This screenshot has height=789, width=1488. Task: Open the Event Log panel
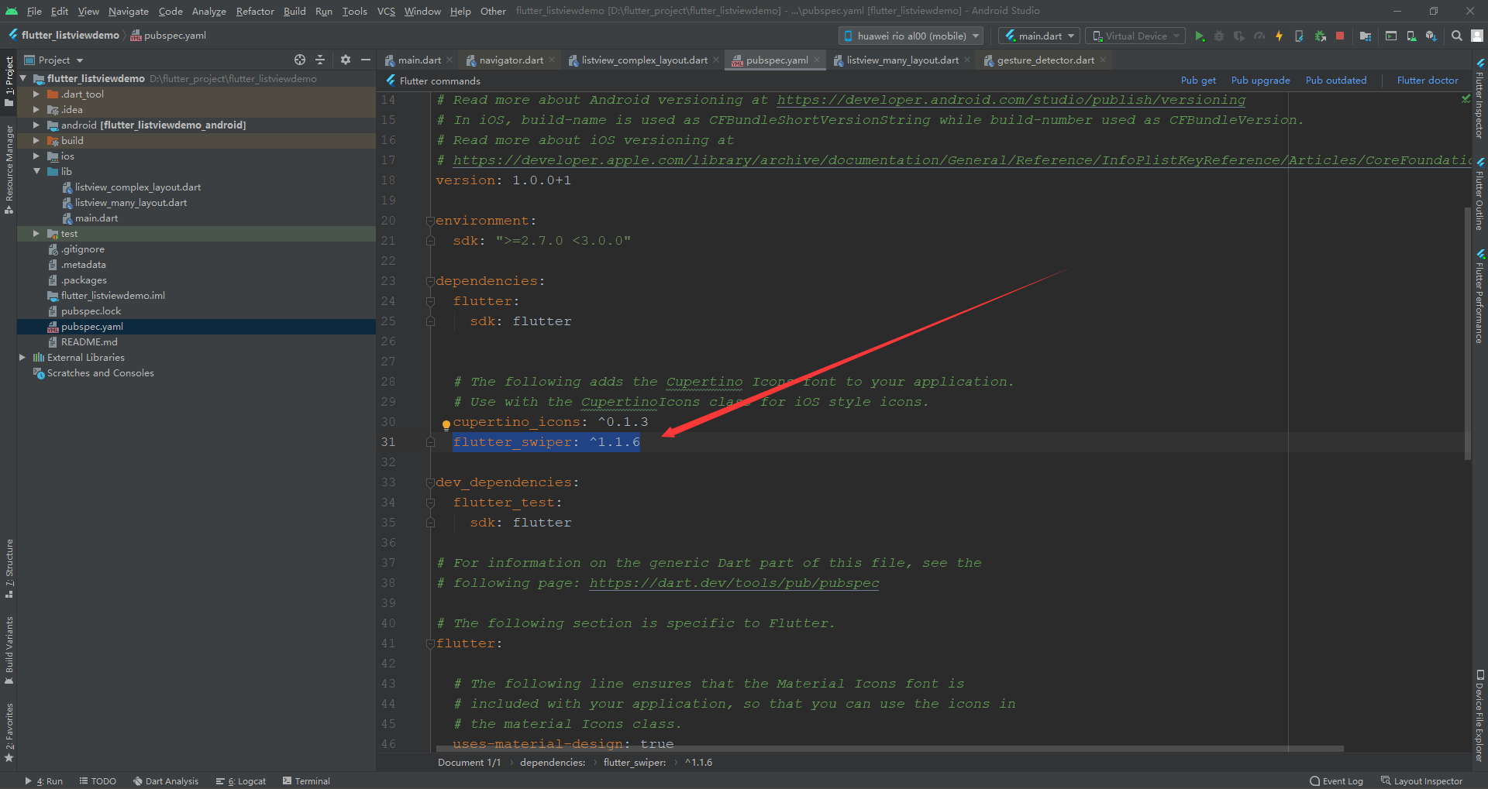[x=1336, y=780]
